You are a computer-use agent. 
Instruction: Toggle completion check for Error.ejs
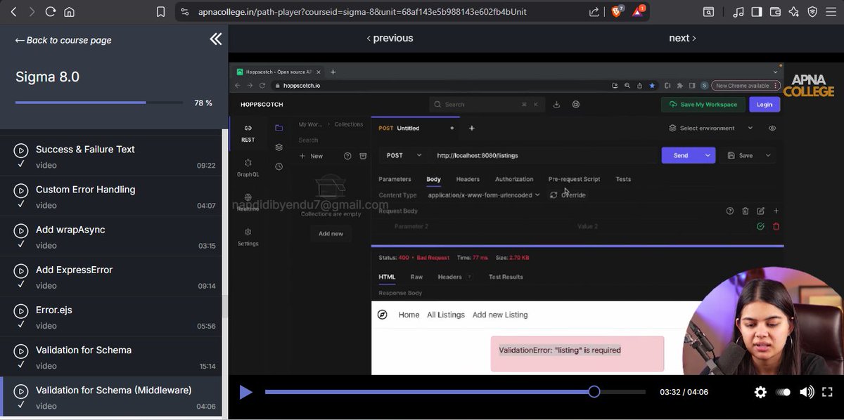pyautogui.click(x=21, y=324)
